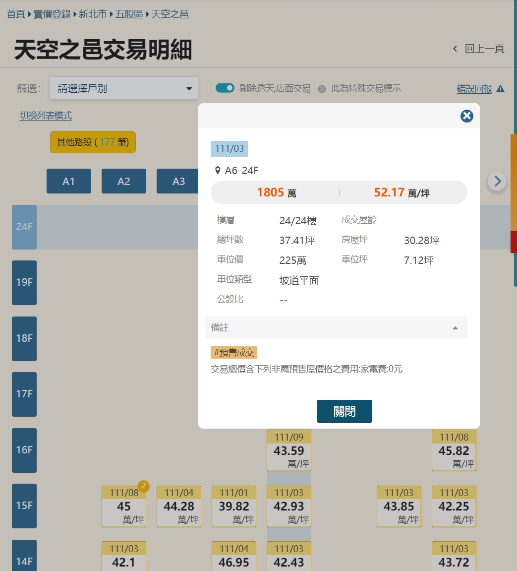517x571 pixels.
Task: Disable the 剔除透天,店面交易 toggle
Action: point(225,87)
